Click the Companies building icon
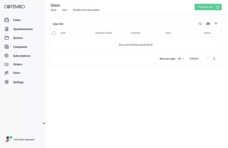The width and height of the screenshot is (228, 148). pos(7,47)
